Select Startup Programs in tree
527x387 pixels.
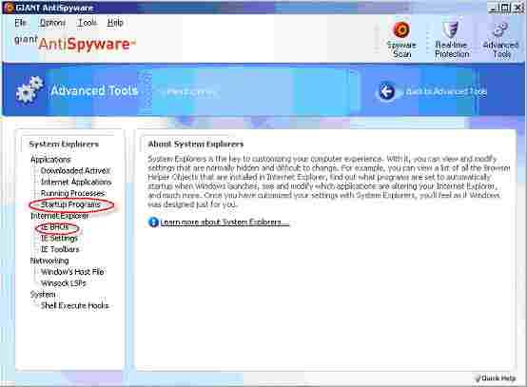coord(70,204)
